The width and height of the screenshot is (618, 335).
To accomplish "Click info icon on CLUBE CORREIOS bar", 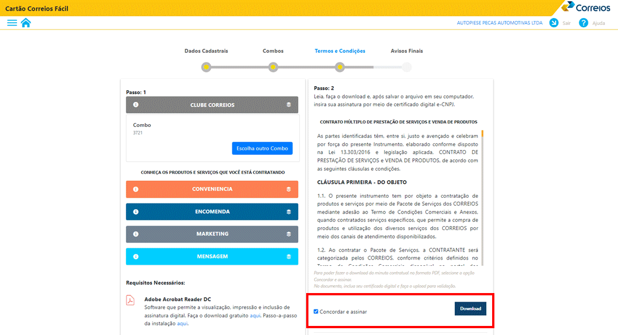I will click(136, 105).
